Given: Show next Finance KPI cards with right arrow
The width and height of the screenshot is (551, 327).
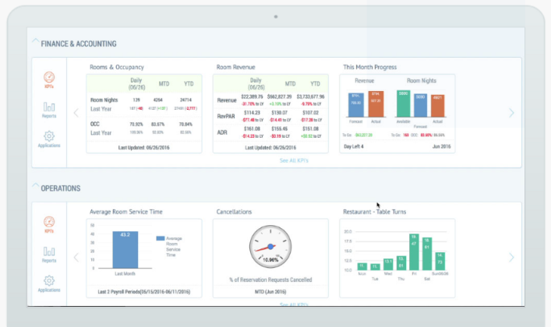Looking at the screenshot, I should click(x=511, y=113).
